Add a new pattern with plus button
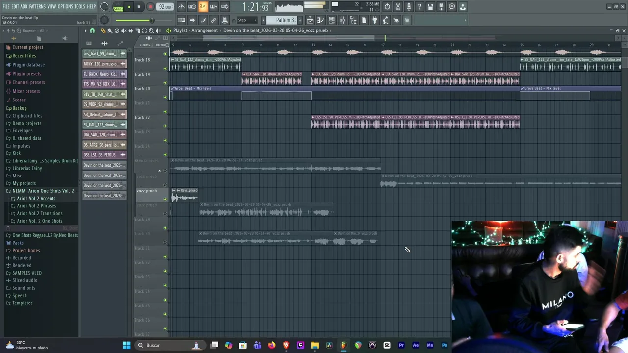Screen dimensions: 628x353 pyautogui.click(x=300, y=20)
